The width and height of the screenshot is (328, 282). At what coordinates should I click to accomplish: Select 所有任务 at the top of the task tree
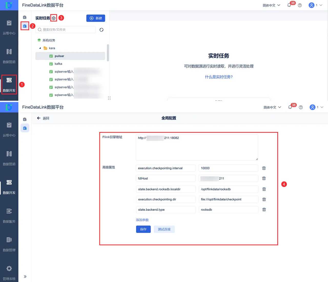tap(46, 40)
